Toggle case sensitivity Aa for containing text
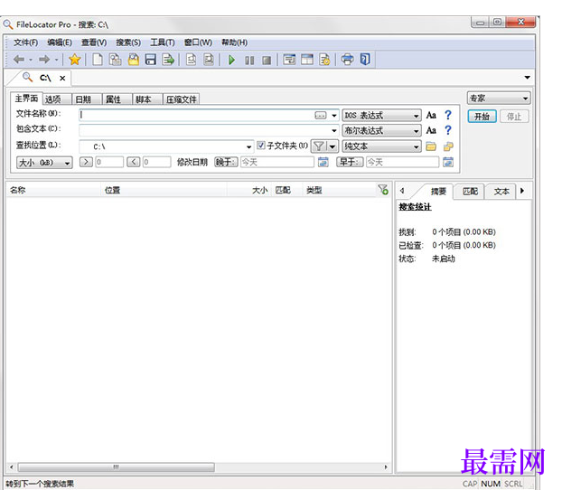 [x=431, y=130]
